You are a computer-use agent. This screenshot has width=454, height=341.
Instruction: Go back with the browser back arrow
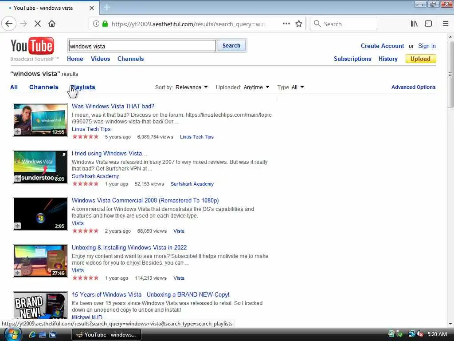click(x=9, y=24)
